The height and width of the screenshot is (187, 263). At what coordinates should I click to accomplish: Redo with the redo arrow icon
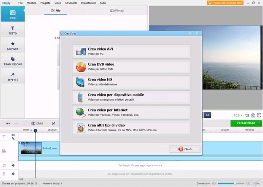tap(16, 124)
